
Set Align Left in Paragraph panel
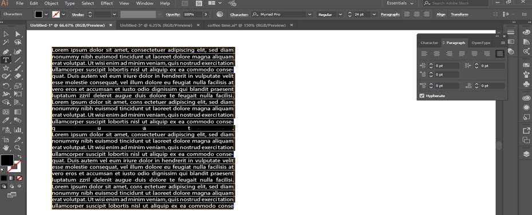click(x=424, y=54)
